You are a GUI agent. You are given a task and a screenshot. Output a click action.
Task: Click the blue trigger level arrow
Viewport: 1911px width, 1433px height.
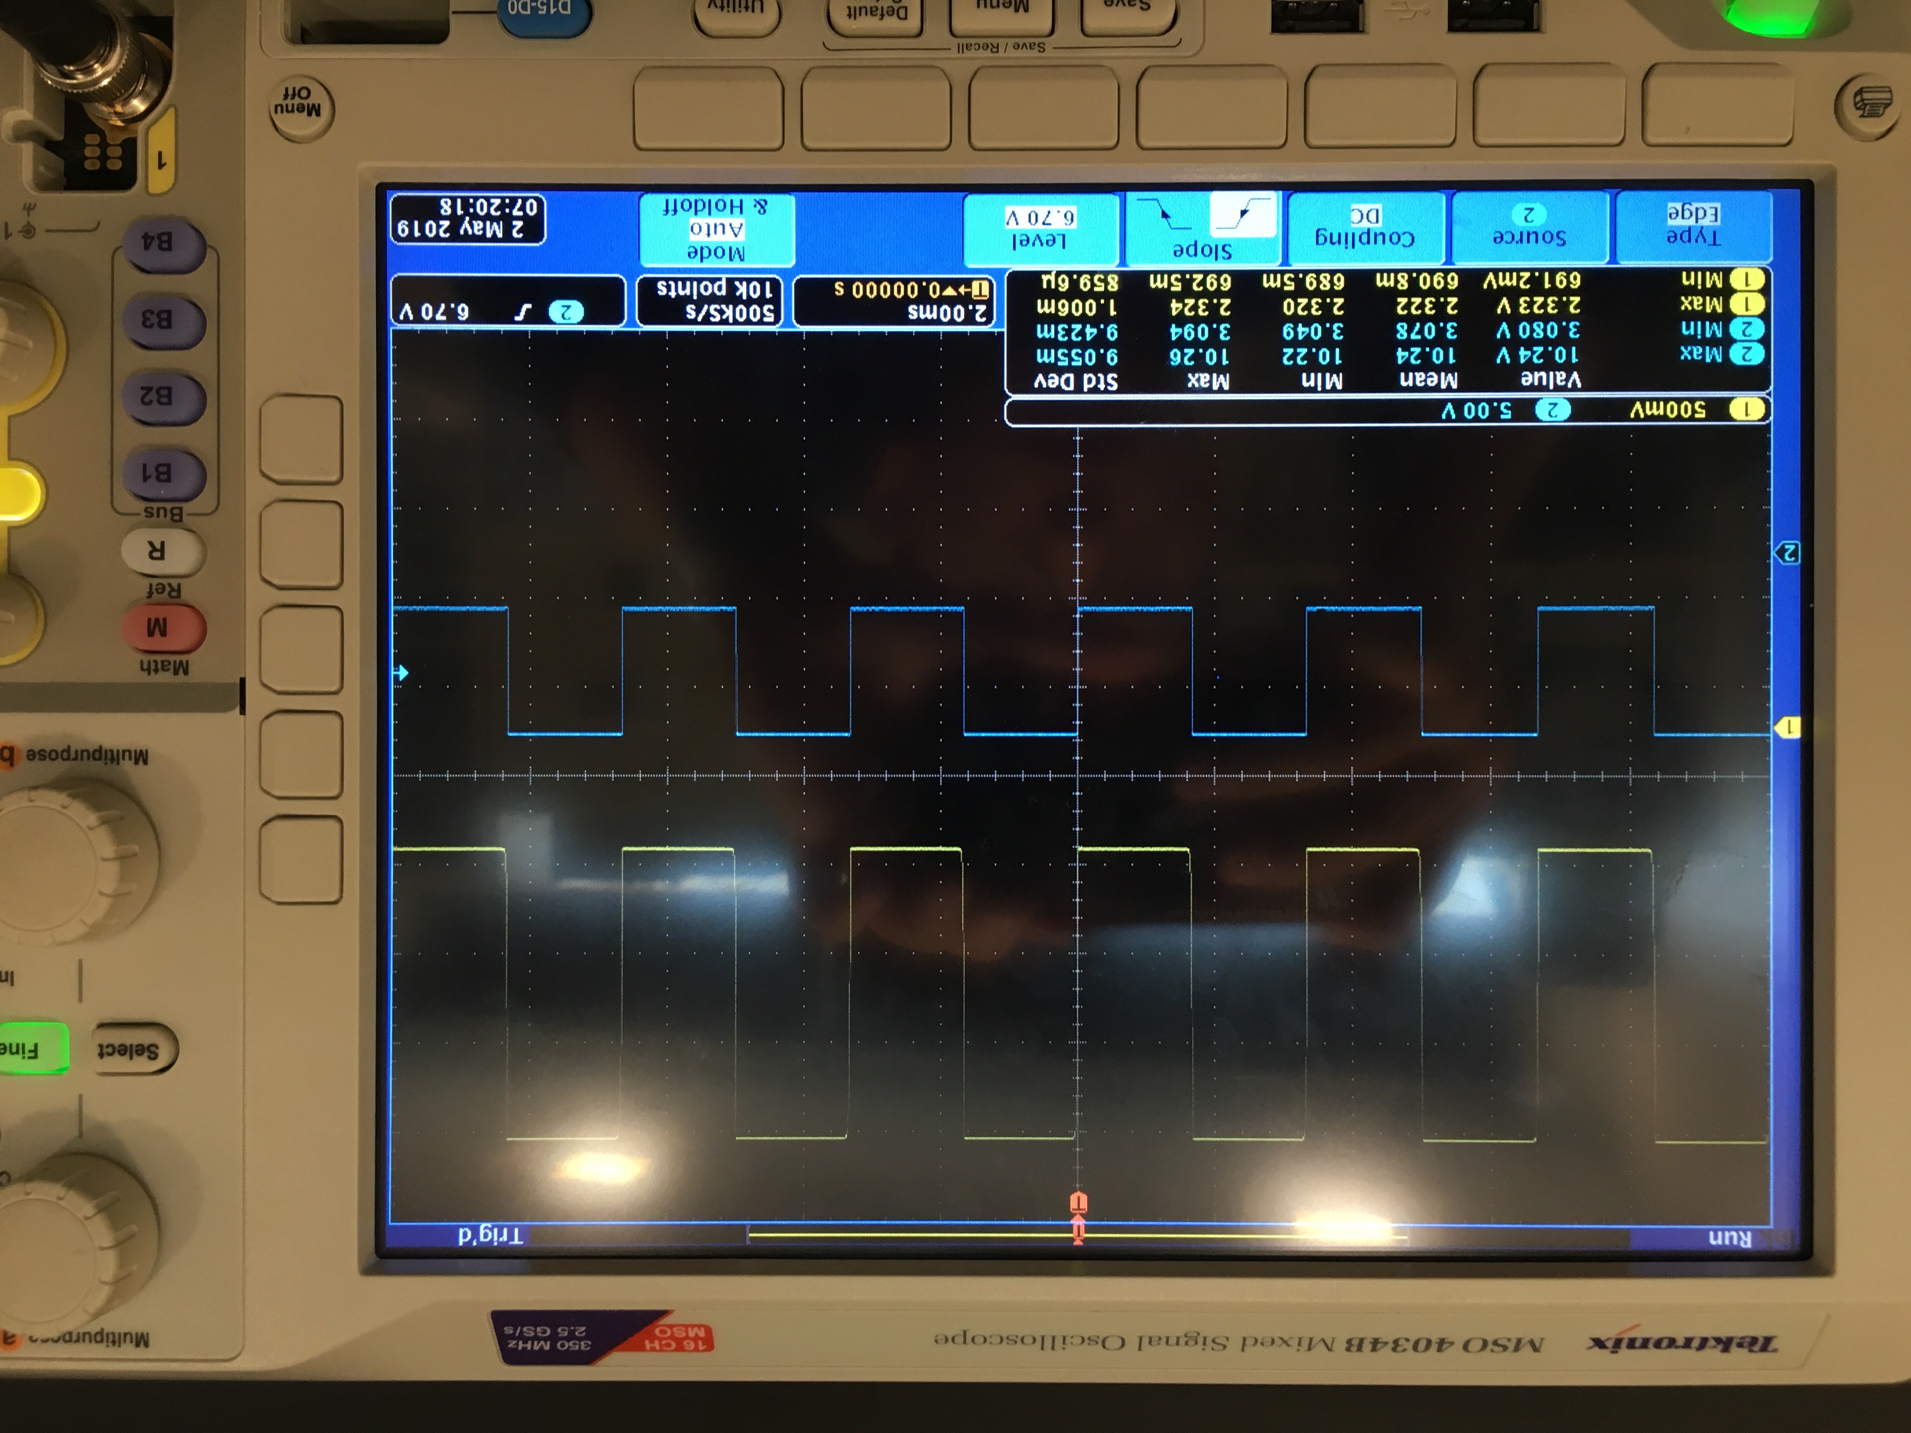[x=400, y=672]
